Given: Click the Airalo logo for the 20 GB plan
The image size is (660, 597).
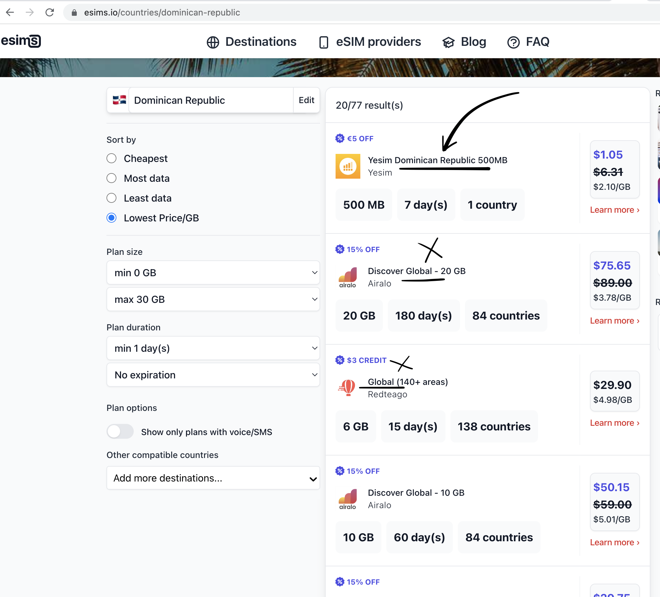Looking at the screenshot, I should [347, 277].
